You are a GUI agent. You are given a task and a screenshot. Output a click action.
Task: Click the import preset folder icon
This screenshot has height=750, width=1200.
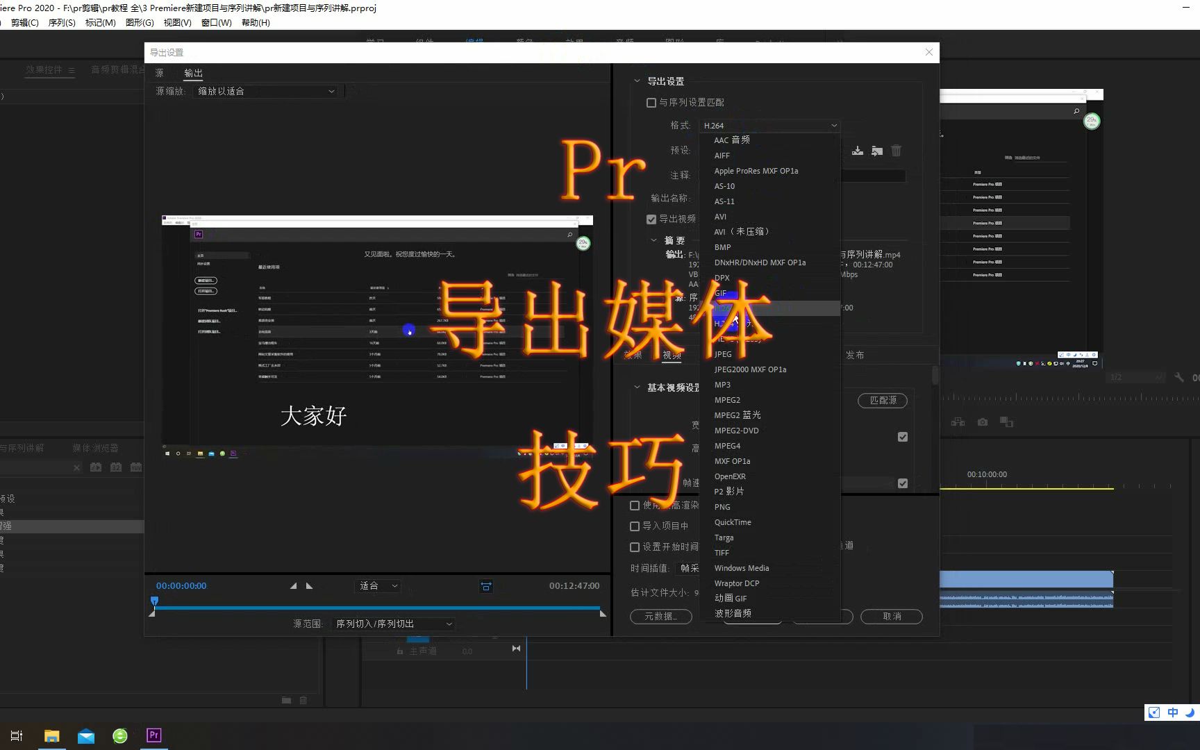(877, 151)
